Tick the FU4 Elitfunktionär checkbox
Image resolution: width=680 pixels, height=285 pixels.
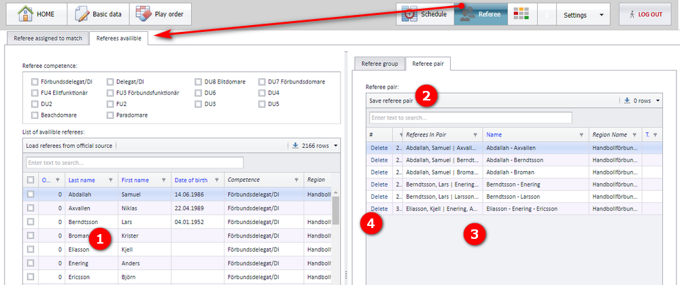34,92
